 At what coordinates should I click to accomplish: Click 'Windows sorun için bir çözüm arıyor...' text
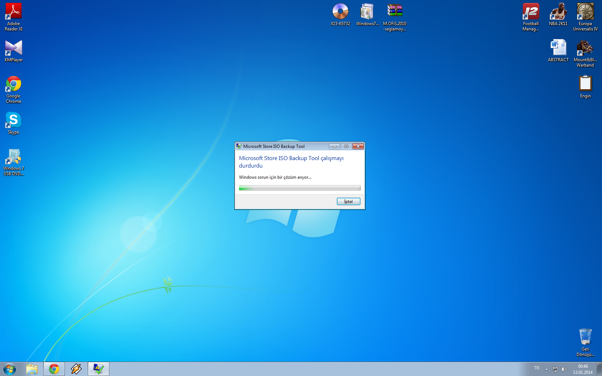275,177
